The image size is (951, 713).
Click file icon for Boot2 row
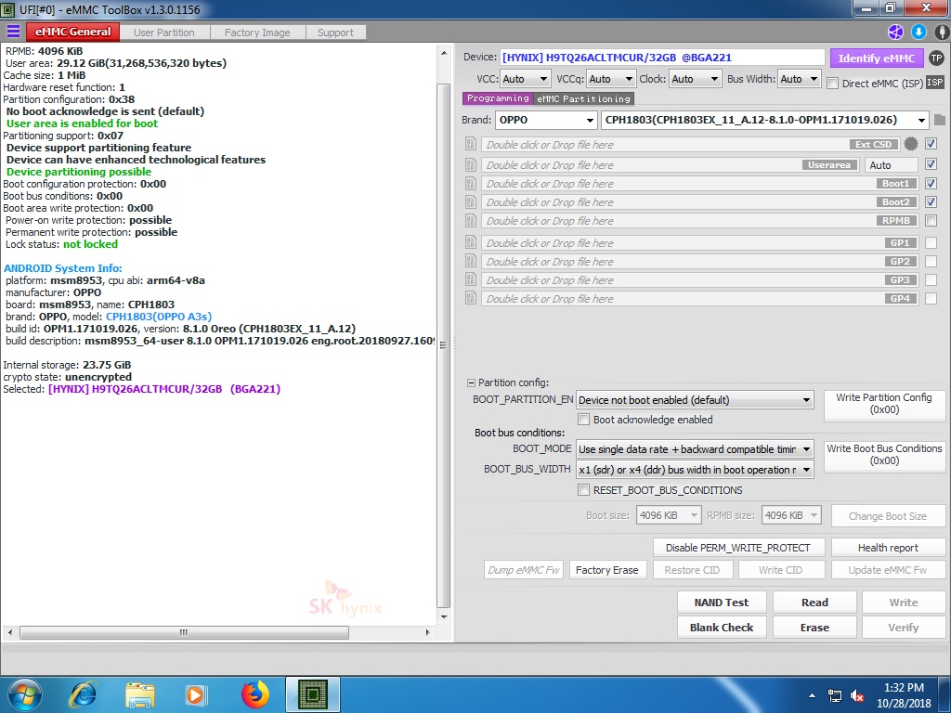click(x=471, y=201)
